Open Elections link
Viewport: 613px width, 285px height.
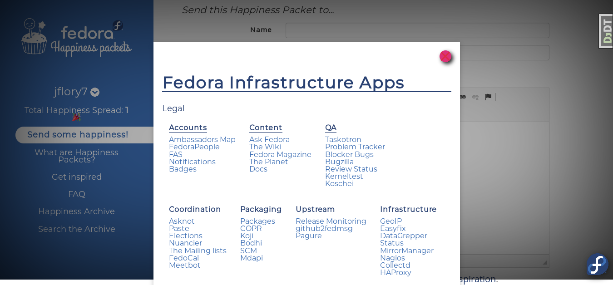186,236
